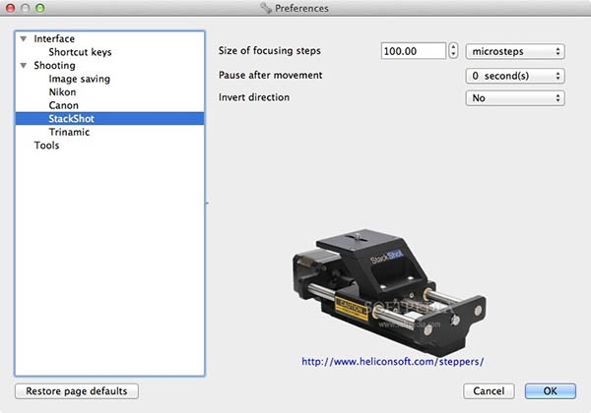Click the focusing steps size field

[x=412, y=51]
